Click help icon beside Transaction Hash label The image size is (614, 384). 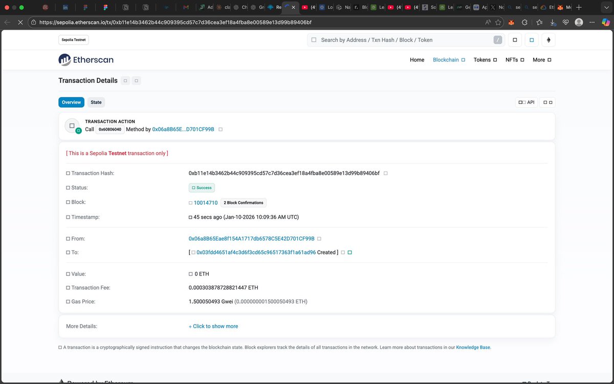point(68,174)
